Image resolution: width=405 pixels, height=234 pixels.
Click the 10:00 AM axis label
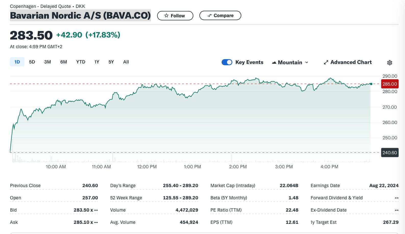(x=56, y=167)
